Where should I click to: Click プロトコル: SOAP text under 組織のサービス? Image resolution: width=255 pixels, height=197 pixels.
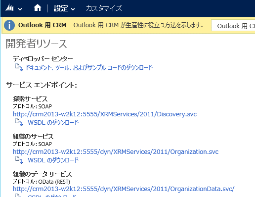pyautogui.click(x=32, y=144)
